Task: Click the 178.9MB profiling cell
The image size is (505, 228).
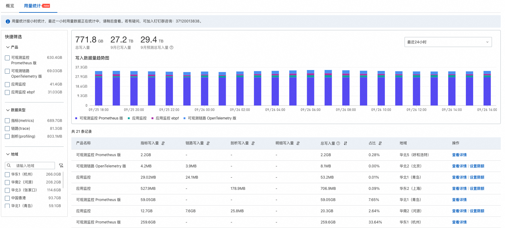Action: pyautogui.click(x=238, y=189)
